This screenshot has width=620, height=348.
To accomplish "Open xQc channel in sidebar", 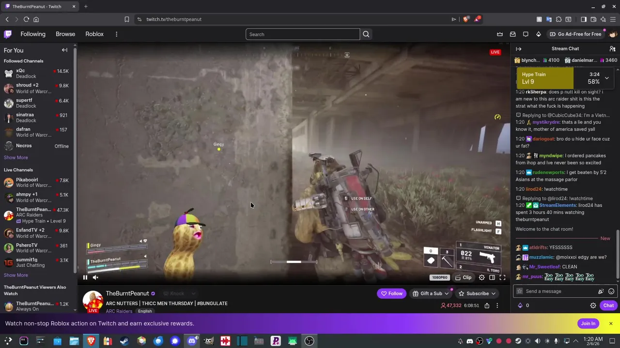I will pyautogui.click(x=37, y=73).
